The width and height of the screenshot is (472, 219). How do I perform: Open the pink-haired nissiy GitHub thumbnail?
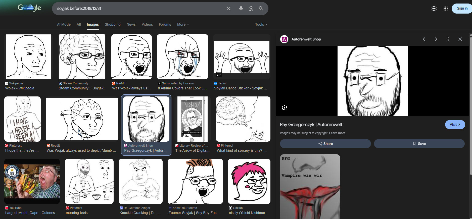click(249, 181)
